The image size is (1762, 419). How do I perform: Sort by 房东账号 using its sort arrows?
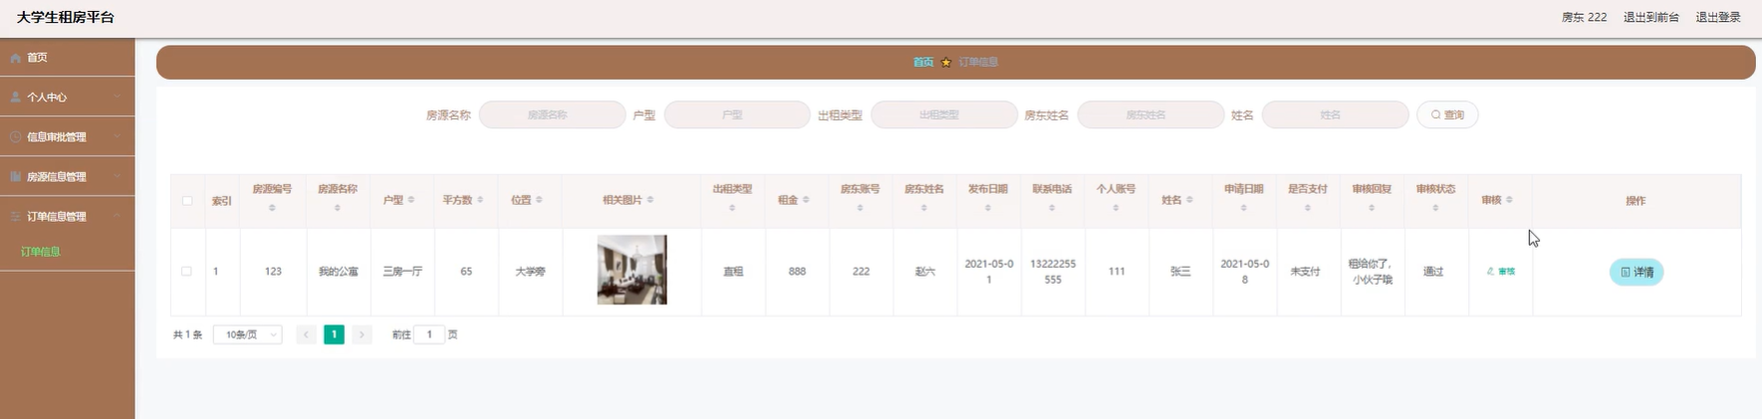[860, 208]
